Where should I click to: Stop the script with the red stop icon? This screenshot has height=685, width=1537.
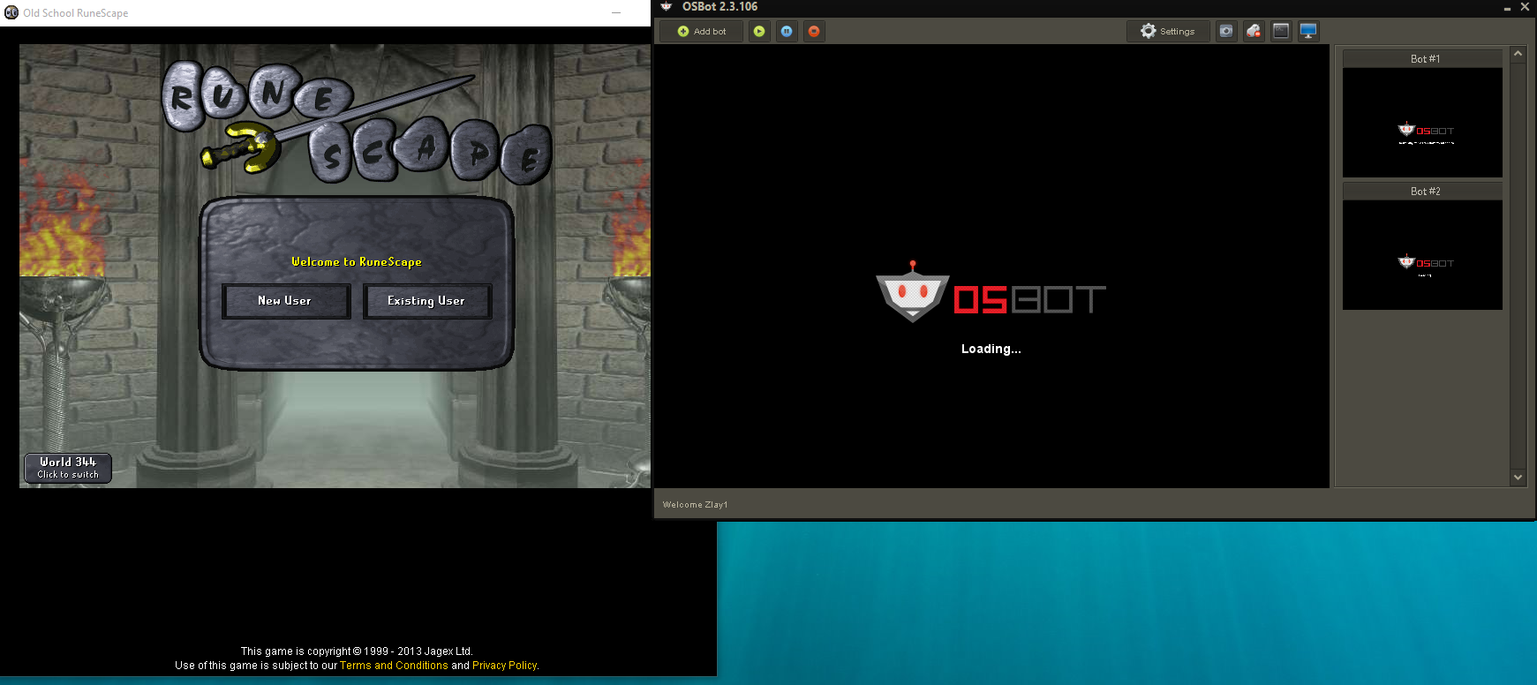(814, 31)
